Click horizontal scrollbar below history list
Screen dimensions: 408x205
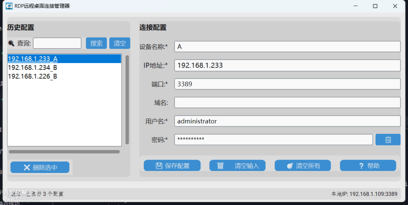(x=64, y=152)
